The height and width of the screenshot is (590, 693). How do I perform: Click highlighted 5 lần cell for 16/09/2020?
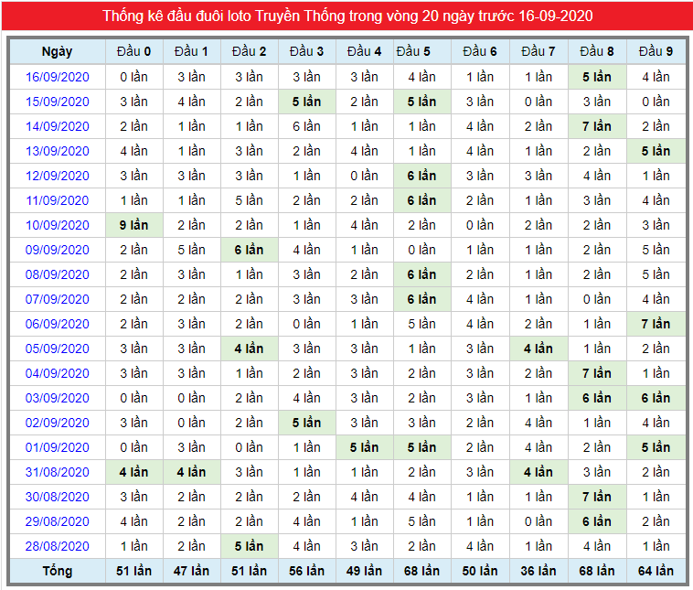[x=597, y=77]
